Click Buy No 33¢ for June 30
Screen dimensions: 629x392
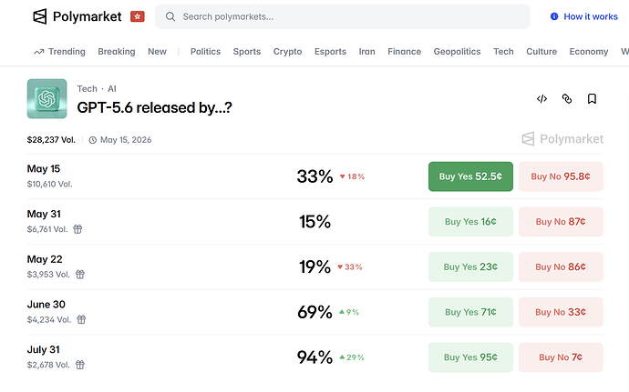[561, 312]
